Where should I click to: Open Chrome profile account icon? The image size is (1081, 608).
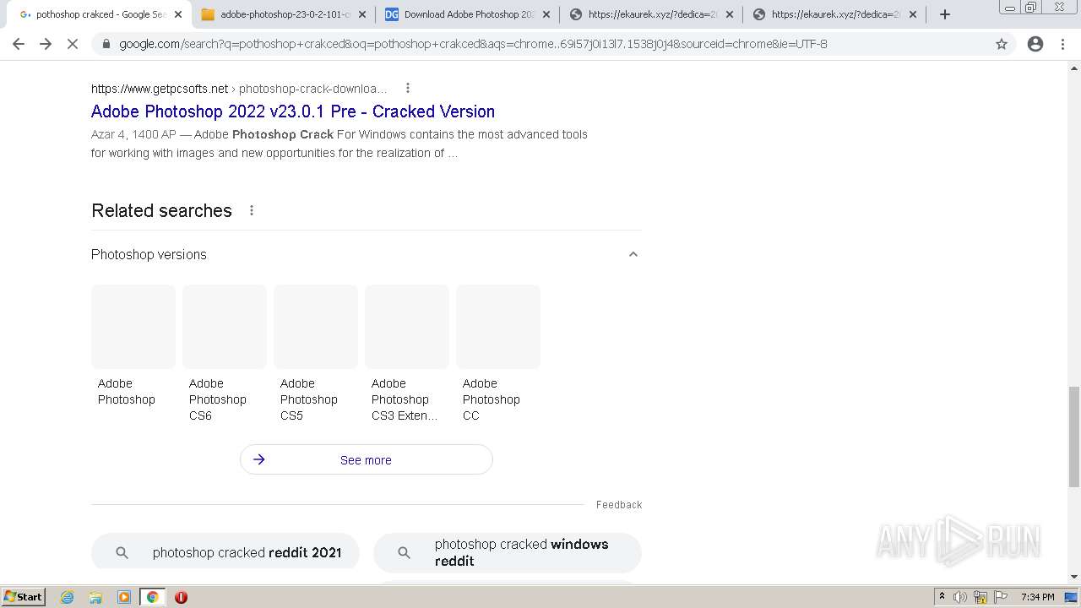coord(1035,44)
